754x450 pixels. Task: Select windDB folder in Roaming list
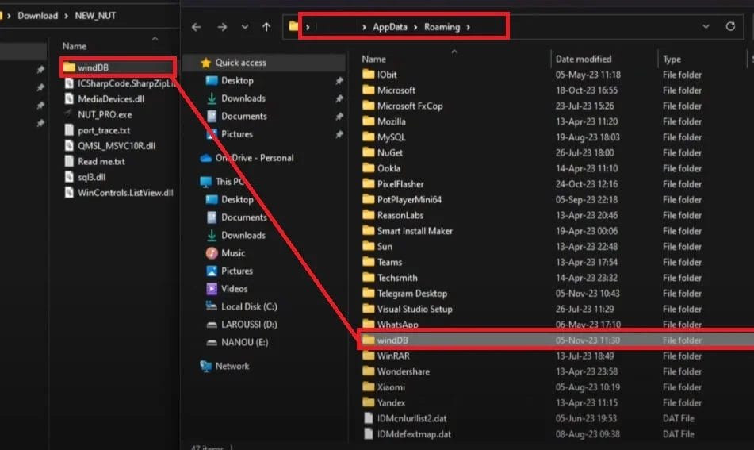click(x=392, y=340)
